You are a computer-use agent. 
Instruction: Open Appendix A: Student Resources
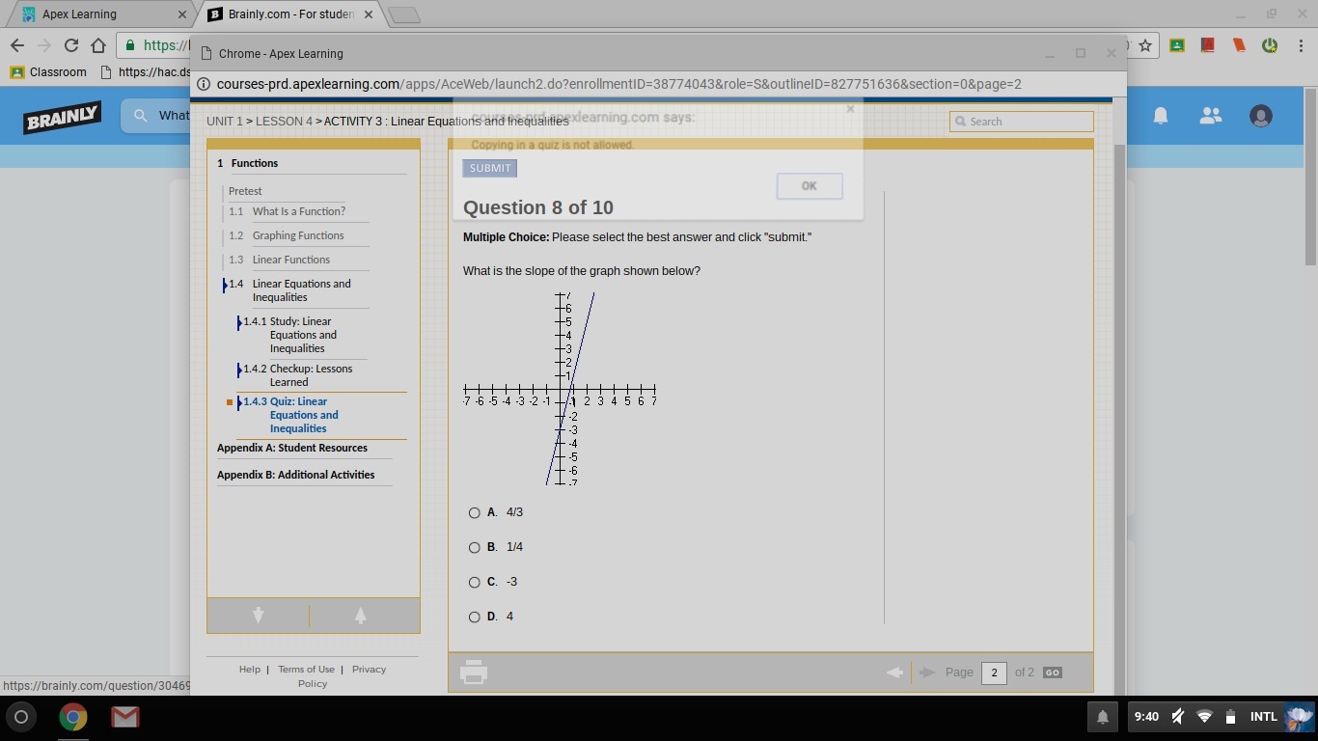point(292,448)
